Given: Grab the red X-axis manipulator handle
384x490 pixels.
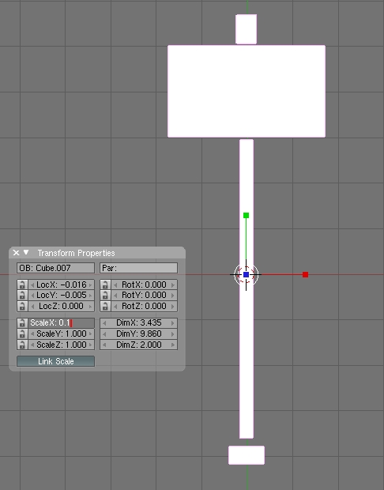Looking at the screenshot, I should 305,275.
